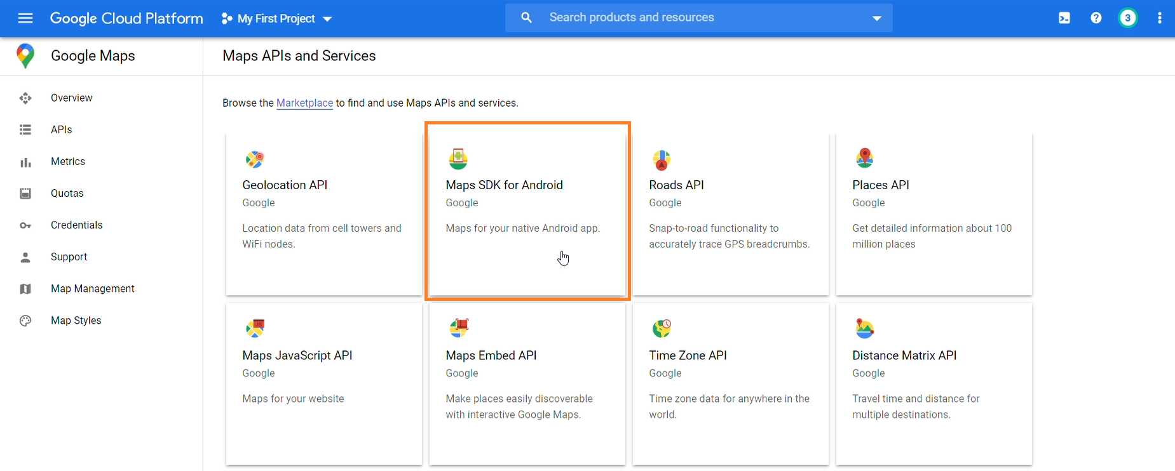This screenshot has height=471, width=1175.
Task: Open the help question mark icon
Action: [1096, 18]
